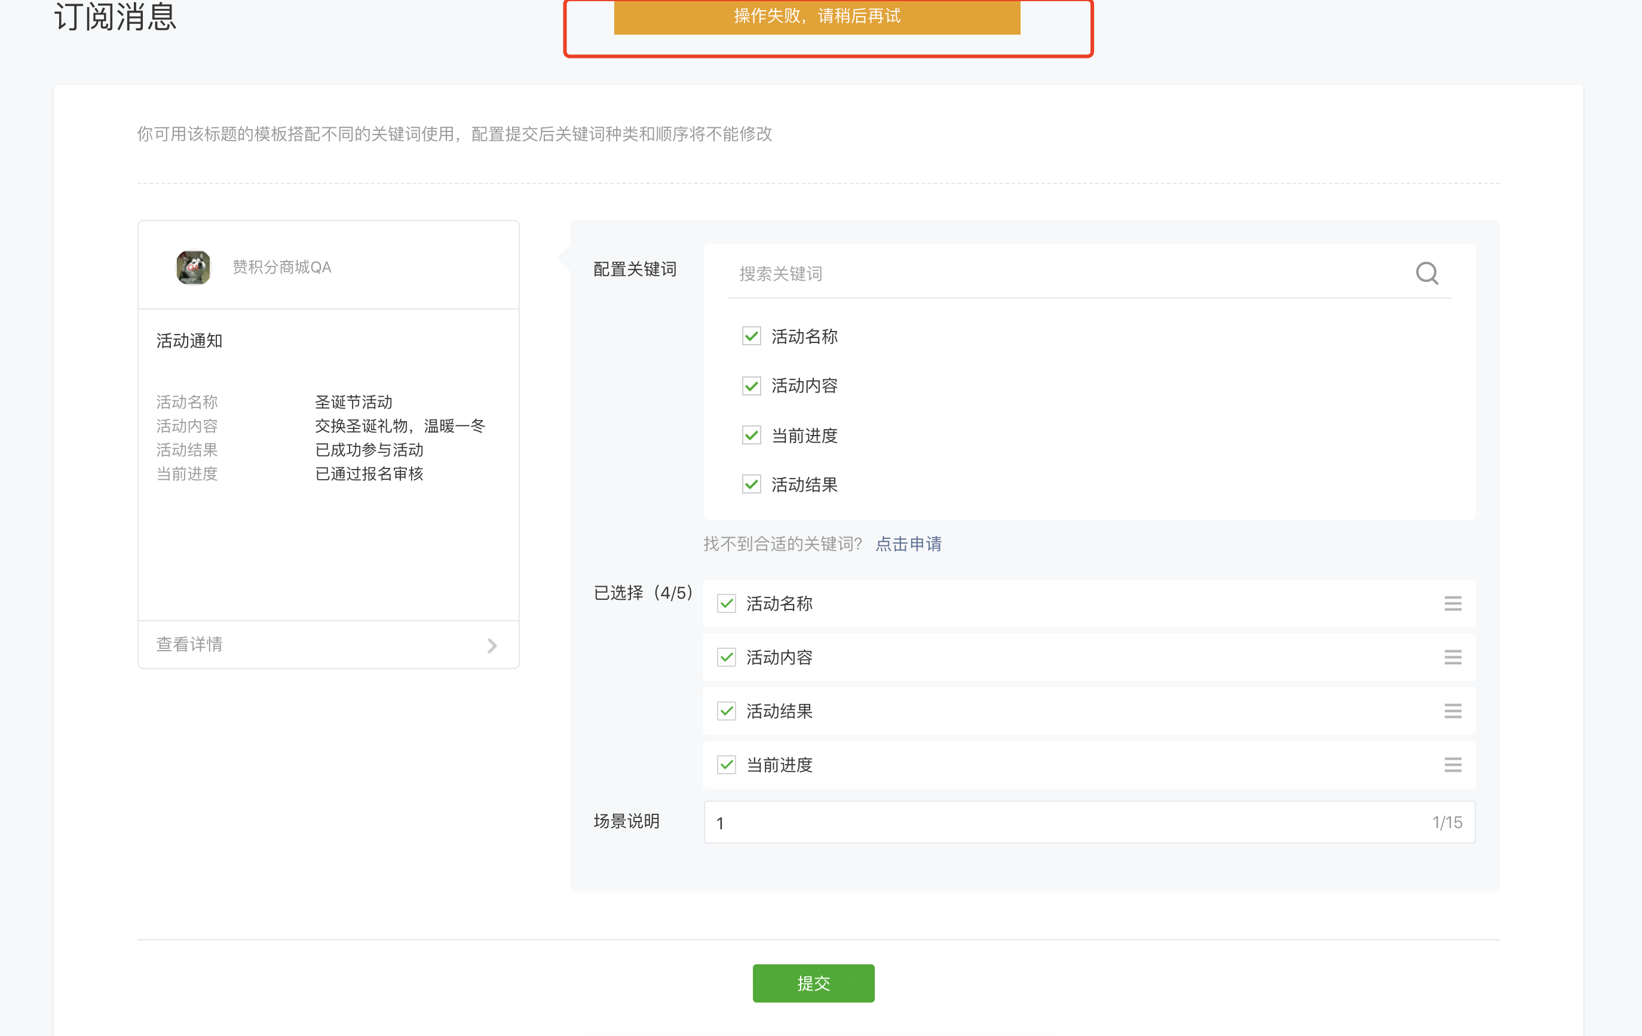This screenshot has height=1036, width=1642.
Task: Click the 操作失败 error toast banner
Action: click(x=816, y=16)
